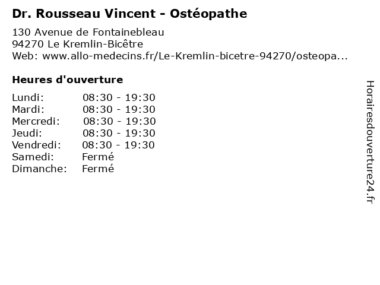This screenshot has height=285, width=380.
Task: Select the Vendredi day label
Action: click(37, 145)
